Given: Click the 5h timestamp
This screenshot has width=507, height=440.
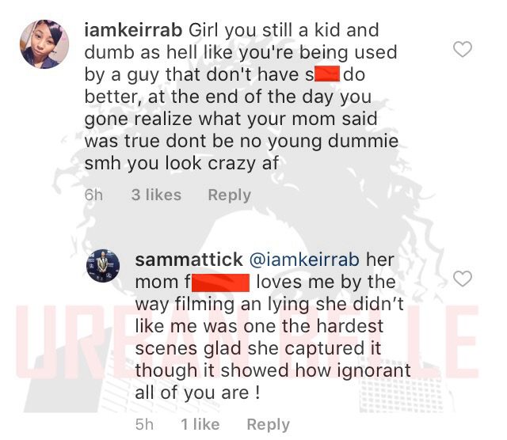Looking at the screenshot, I should pos(144,424).
